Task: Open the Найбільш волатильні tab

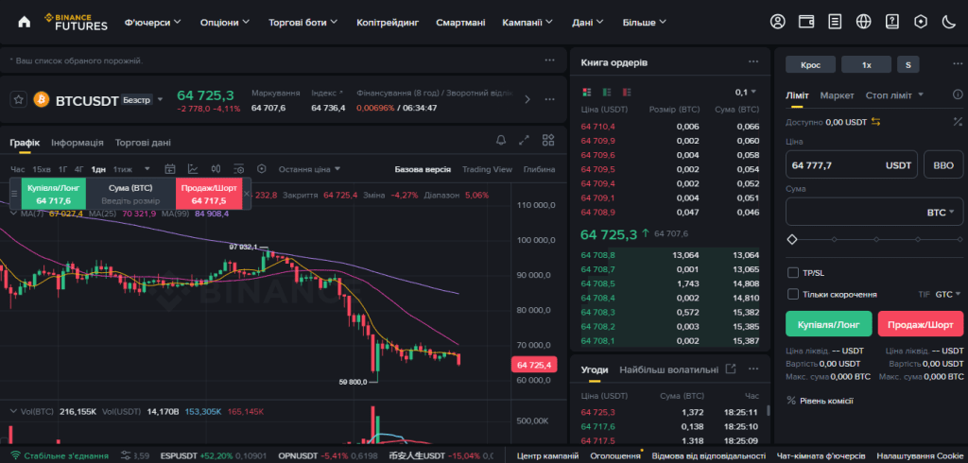Action: pos(668,369)
